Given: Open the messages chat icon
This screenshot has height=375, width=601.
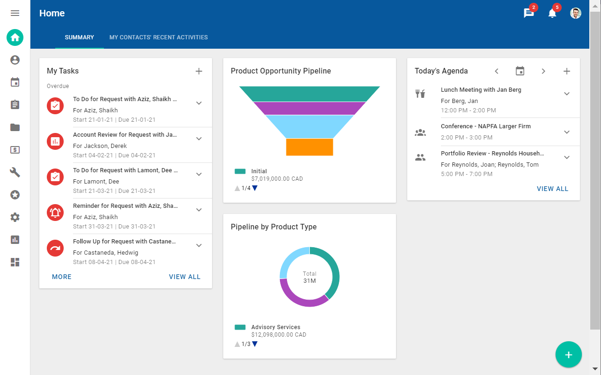Looking at the screenshot, I should point(528,14).
